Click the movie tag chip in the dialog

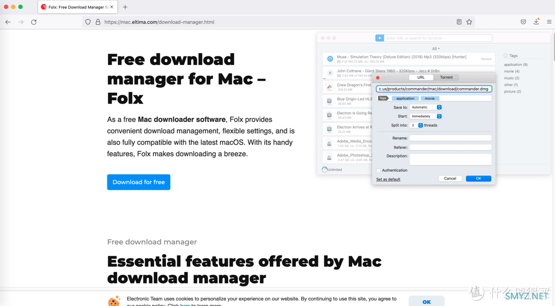coord(430,98)
